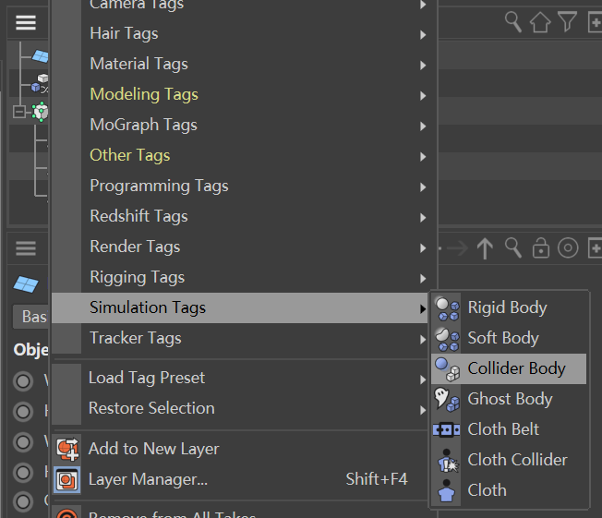Click the Cloth Collider tag icon
602x518 pixels.
(447, 461)
